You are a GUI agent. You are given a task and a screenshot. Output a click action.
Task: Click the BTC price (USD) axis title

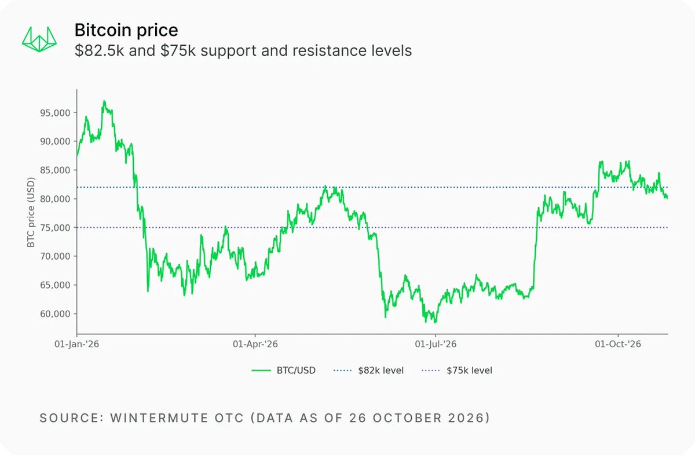[31, 212]
